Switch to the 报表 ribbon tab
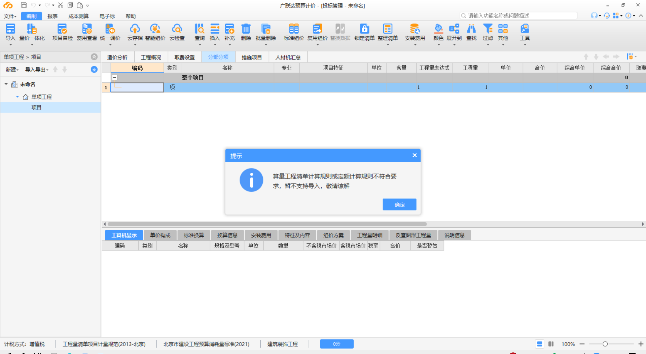The height and width of the screenshot is (354, 646). [52, 16]
